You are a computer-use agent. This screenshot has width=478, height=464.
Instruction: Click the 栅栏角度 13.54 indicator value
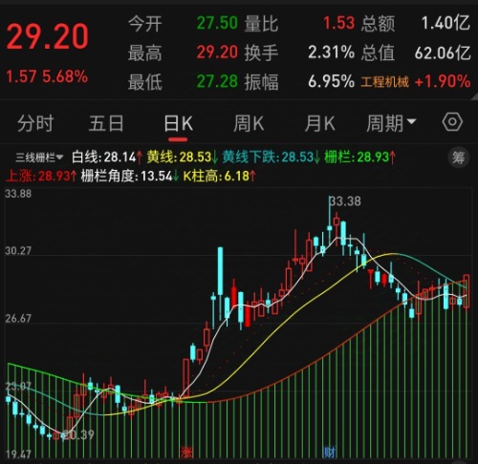(x=130, y=176)
